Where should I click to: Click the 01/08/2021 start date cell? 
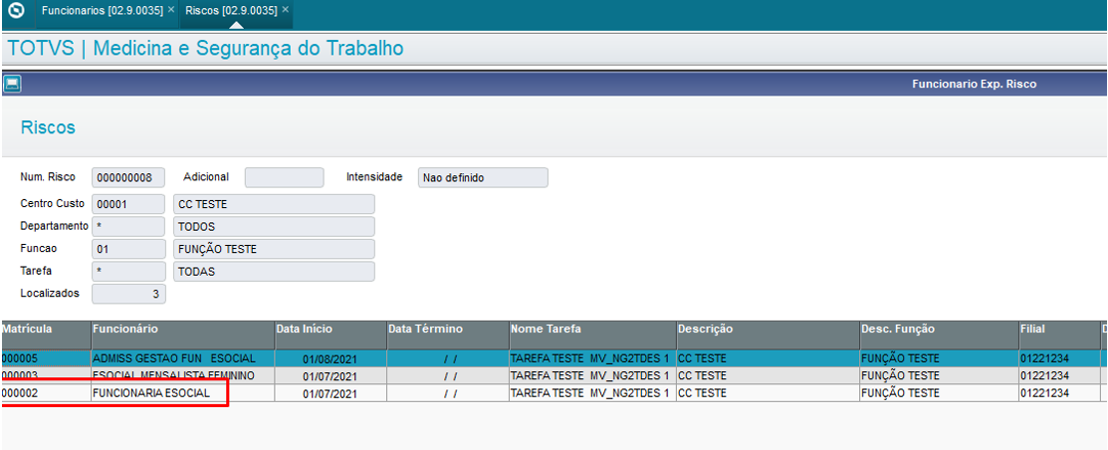pyautogui.click(x=330, y=358)
